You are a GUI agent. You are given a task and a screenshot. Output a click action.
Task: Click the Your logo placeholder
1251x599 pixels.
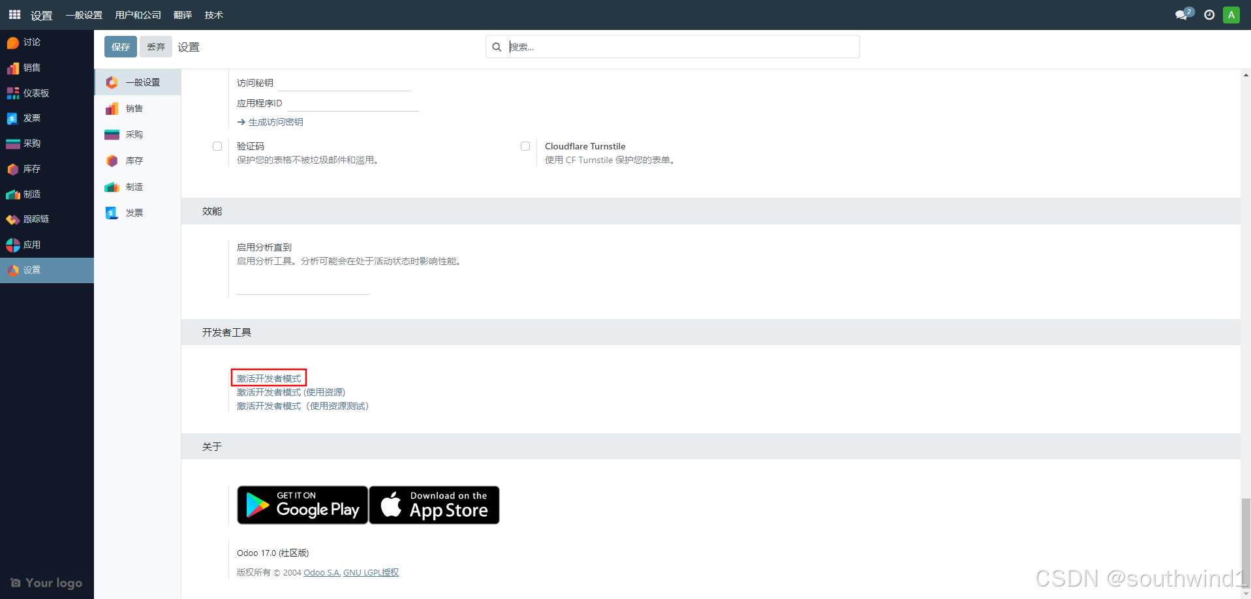point(46,583)
